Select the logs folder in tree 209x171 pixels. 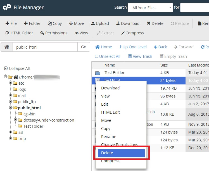[22, 89]
